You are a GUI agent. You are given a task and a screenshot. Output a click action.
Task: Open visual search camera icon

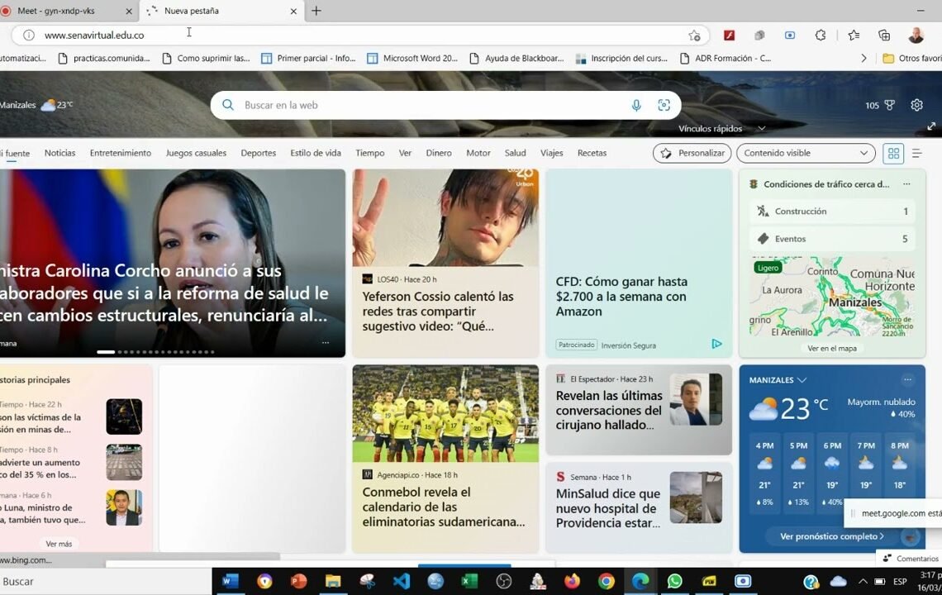click(x=664, y=105)
